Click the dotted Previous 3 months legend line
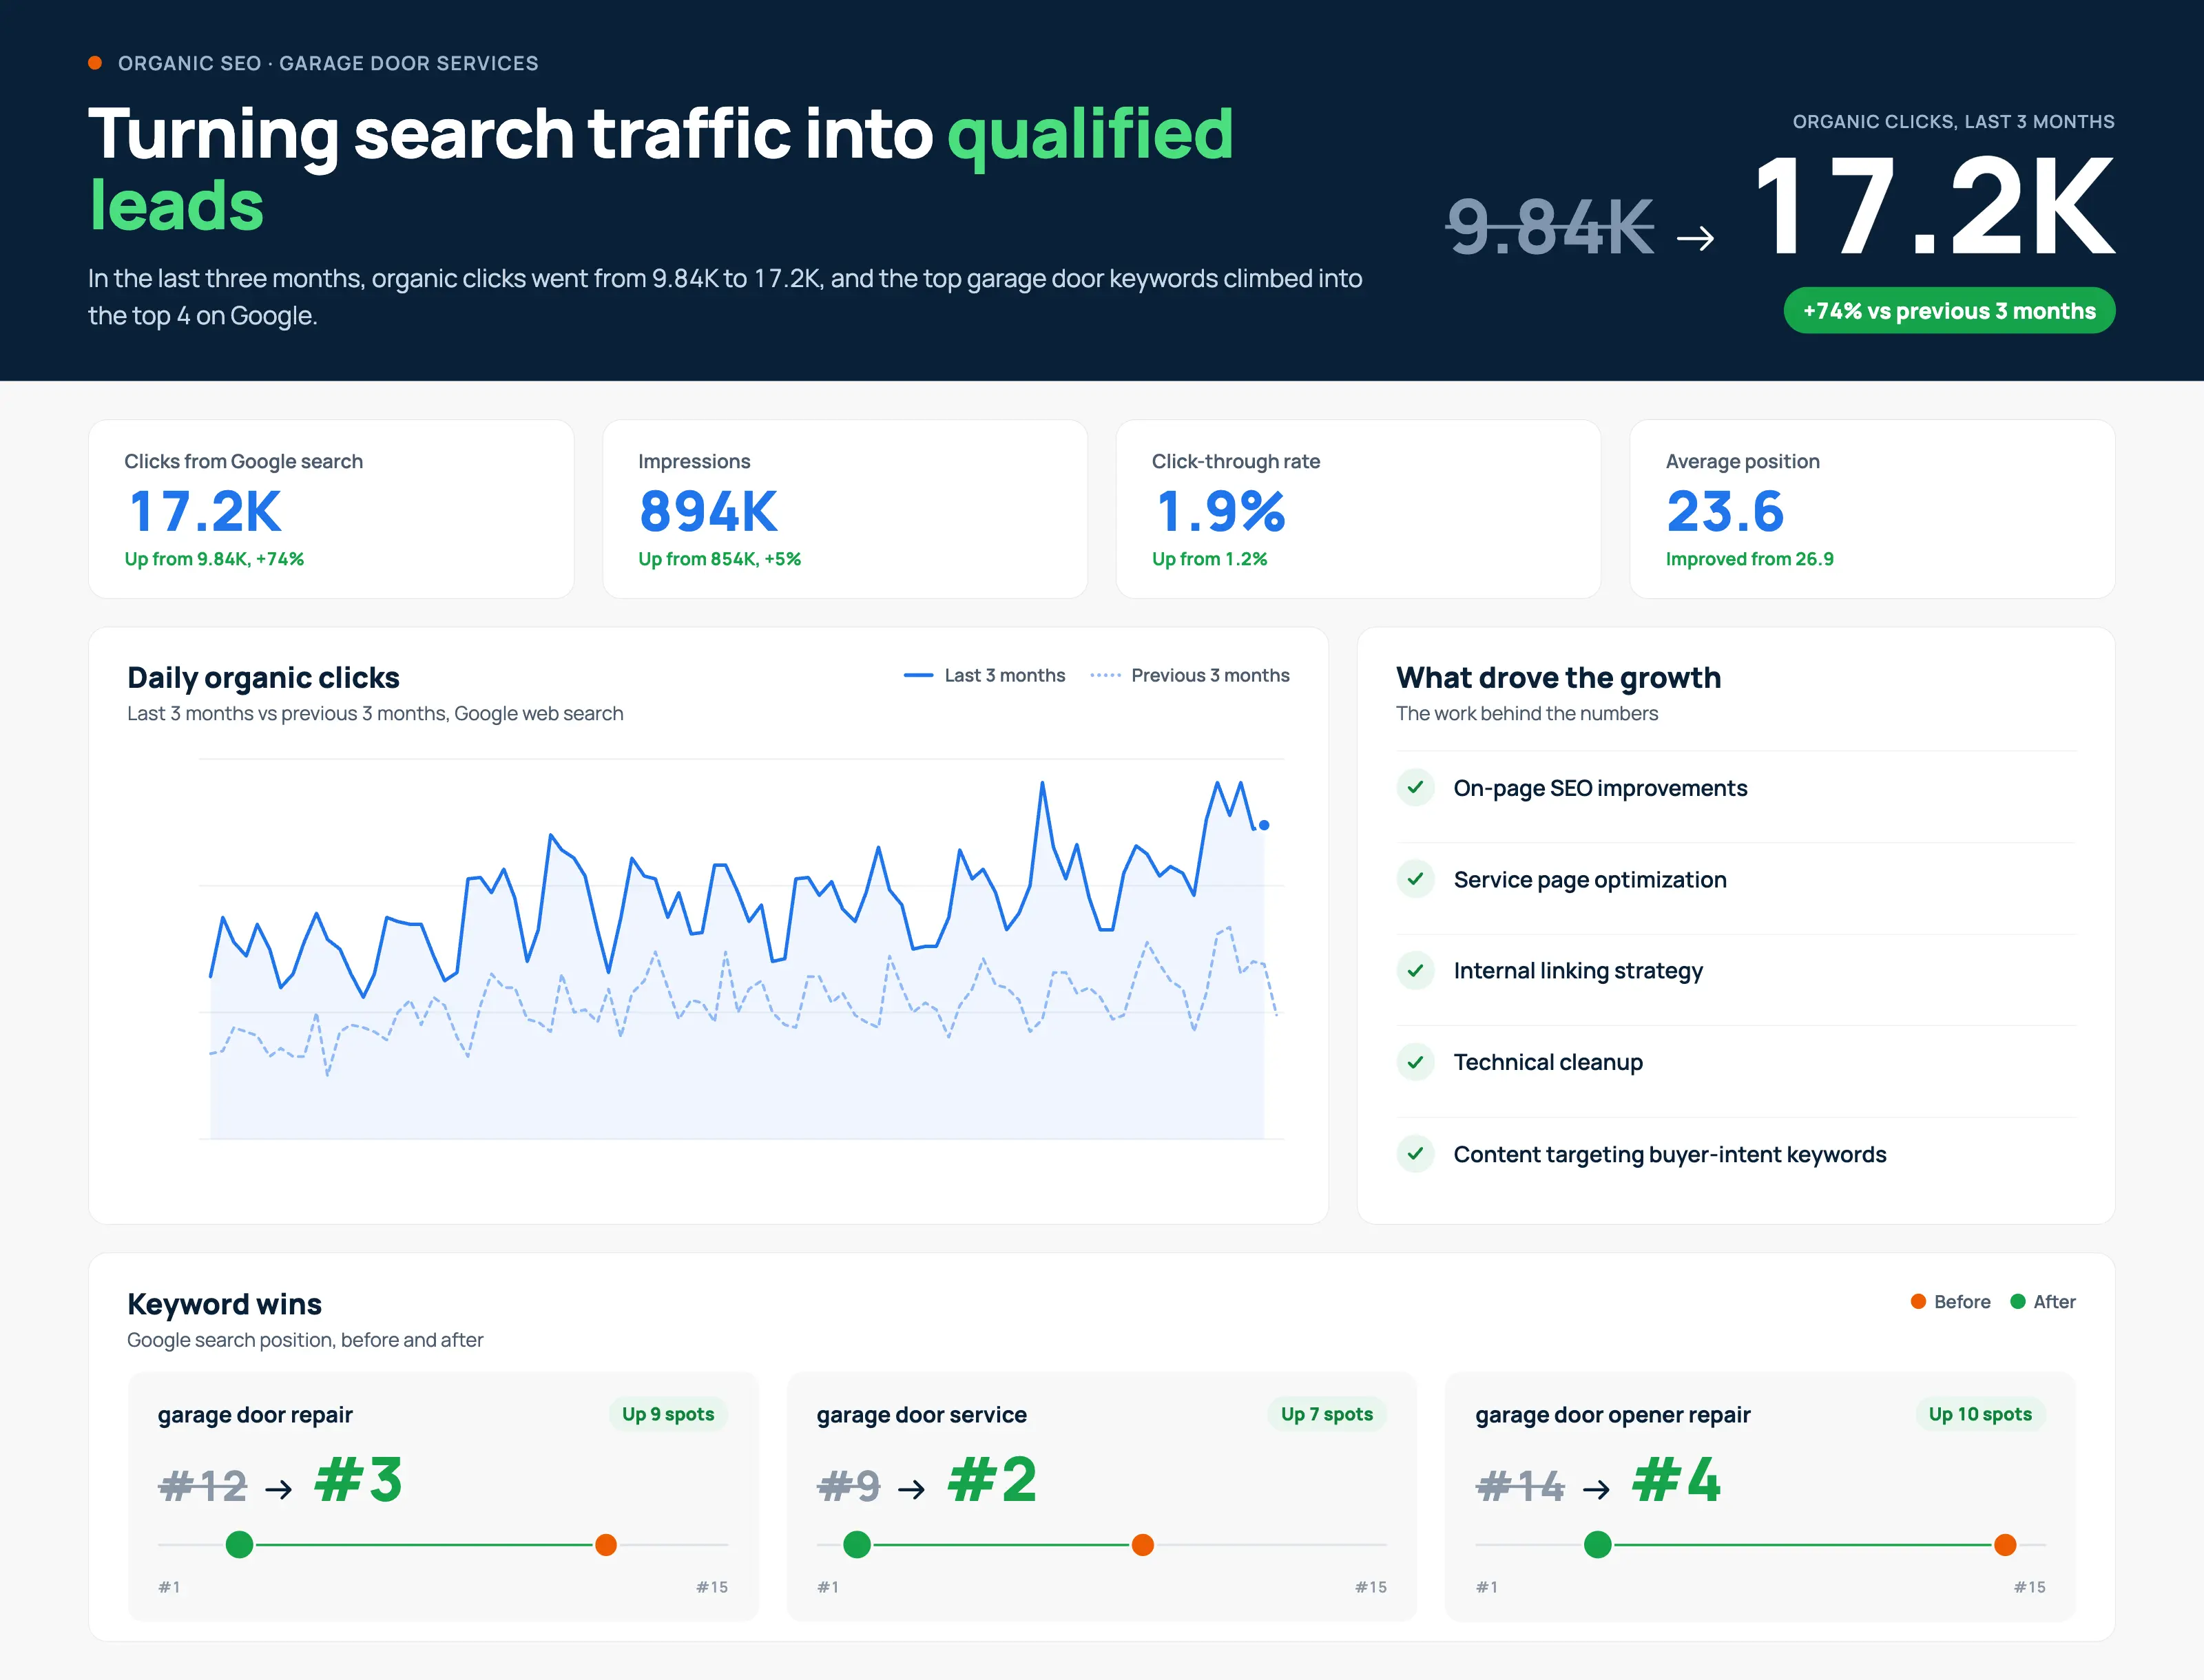The height and width of the screenshot is (1680, 2204). point(1105,676)
